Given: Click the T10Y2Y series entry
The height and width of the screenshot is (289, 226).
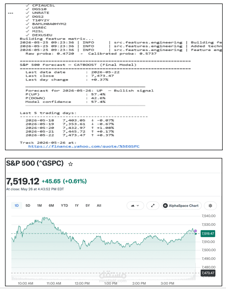Looking at the screenshot, I should click(41, 20).
